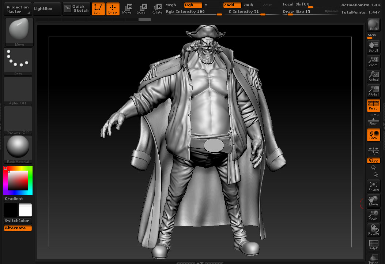This screenshot has width=385, height=264.
Task: Click the right-shelf Rotate view icon
Action: click(373, 230)
